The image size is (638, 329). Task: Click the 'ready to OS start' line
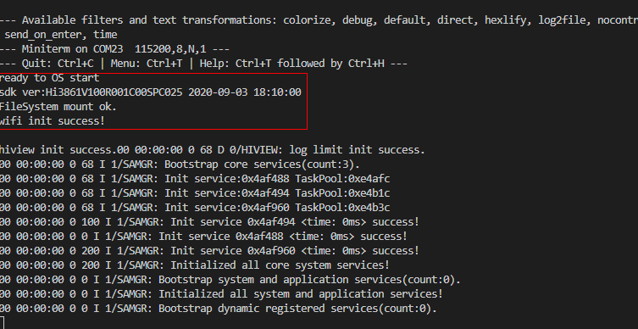coord(49,78)
